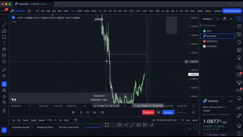Toggle magnet mode for drawings
The width and height of the screenshot is (243, 137).
pyautogui.click(x=4, y=84)
